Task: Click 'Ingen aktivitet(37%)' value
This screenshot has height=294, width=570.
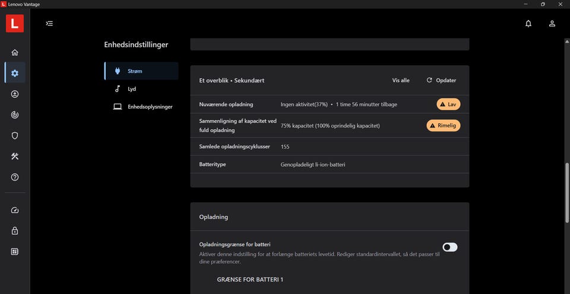Action: [x=304, y=104]
